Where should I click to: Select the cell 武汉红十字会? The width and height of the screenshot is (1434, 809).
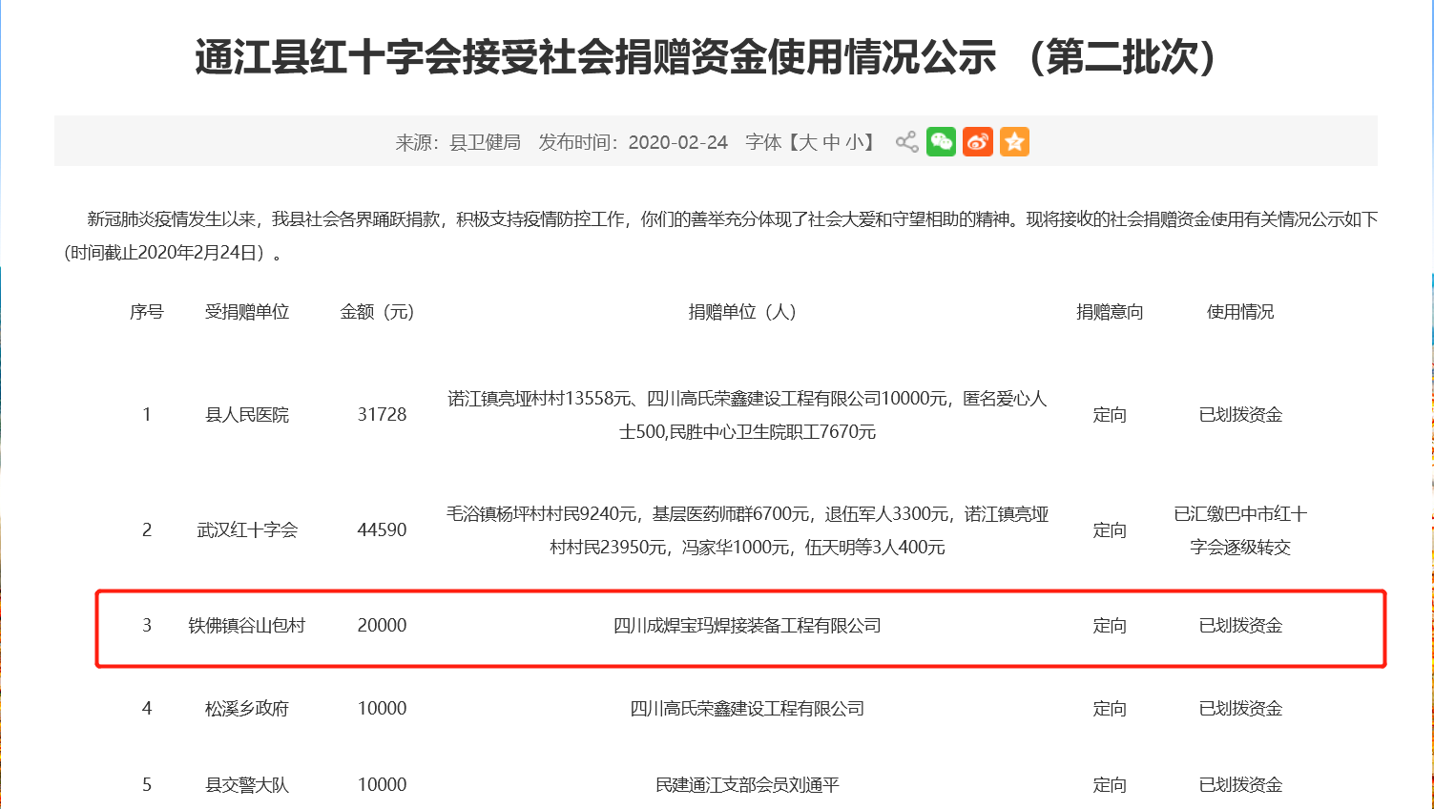tap(247, 530)
